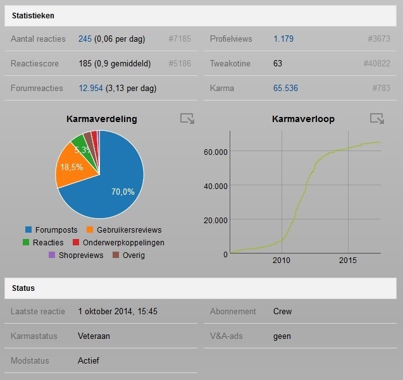This screenshot has height=380, width=403.
Task: Click the Karmaverloop chart title
Action: [x=303, y=119]
